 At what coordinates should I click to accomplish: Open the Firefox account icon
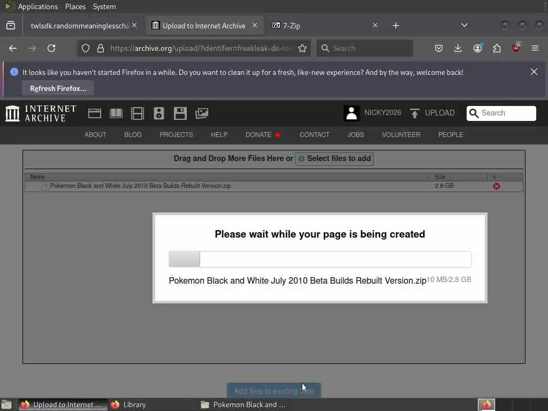tap(477, 48)
